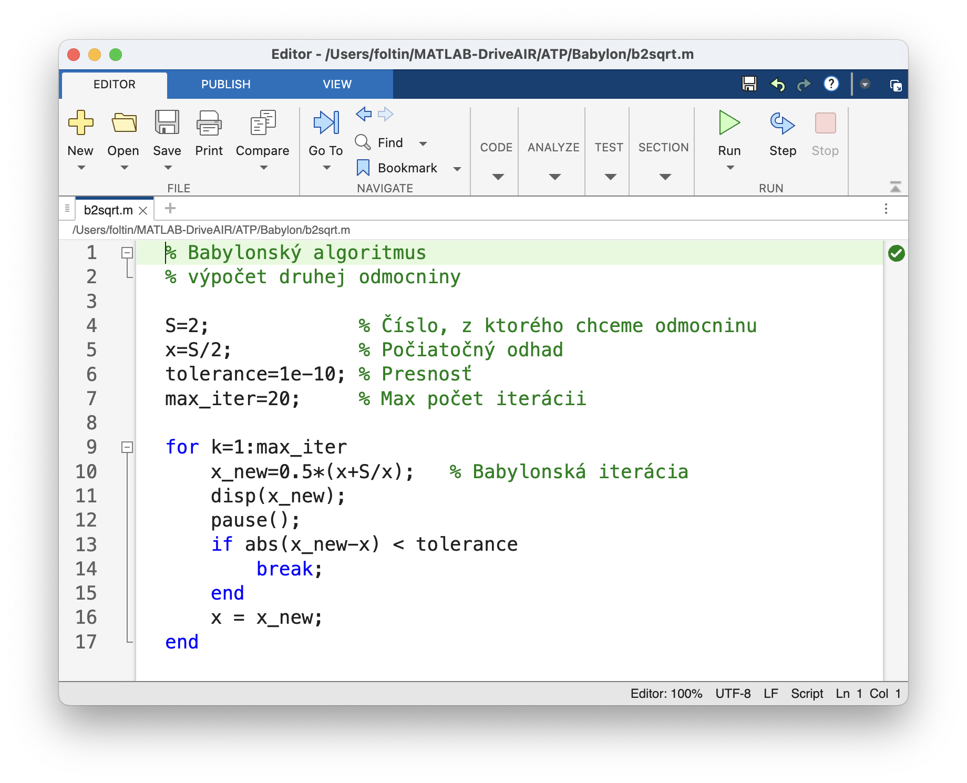Click the Undo arrow in quick access bar

tap(777, 84)
